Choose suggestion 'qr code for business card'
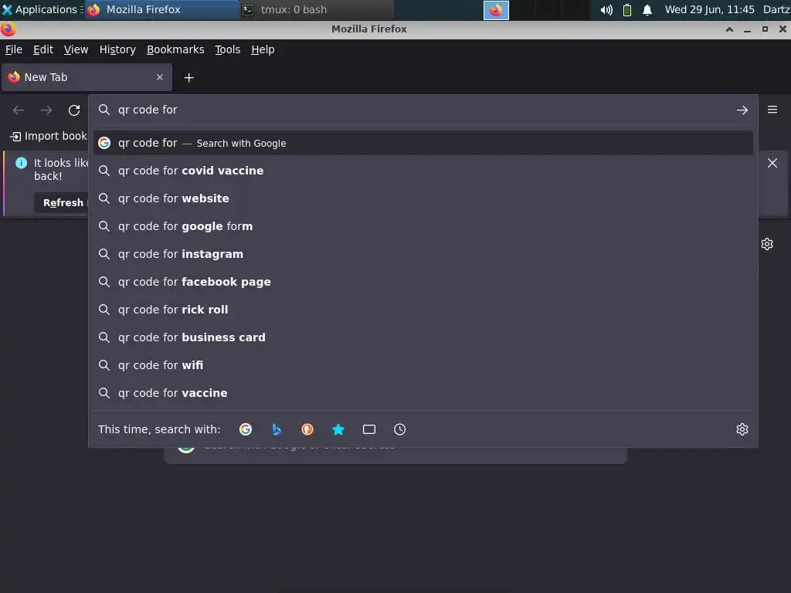 [423, 337]
